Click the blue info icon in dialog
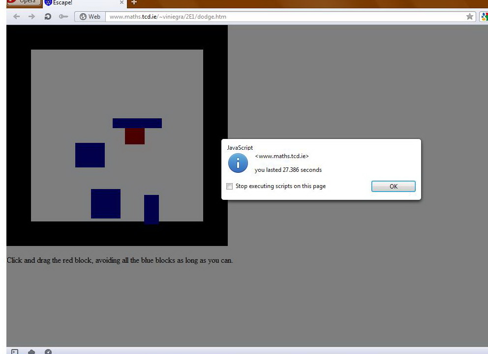Screen dimensions: 488x354 tap(238, 163)
